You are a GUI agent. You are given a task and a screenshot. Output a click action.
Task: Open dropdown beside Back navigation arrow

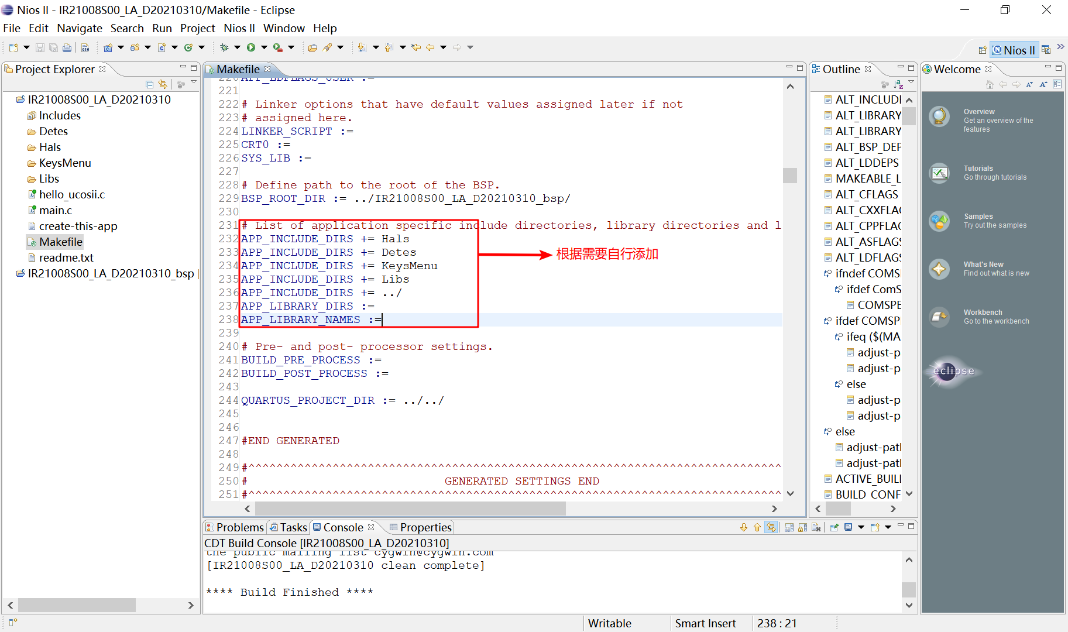click(x=443, y=47)
